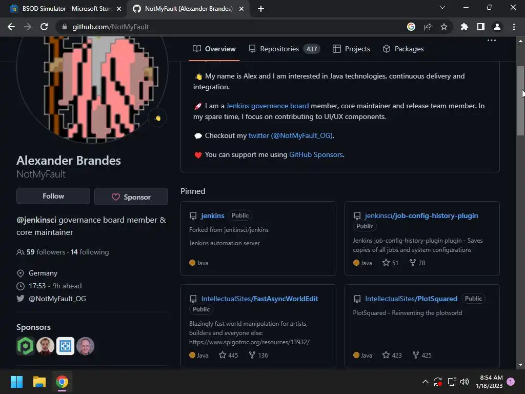Open the Projects tab
This screenshot has width=525, height=394.
coord(351,49)
